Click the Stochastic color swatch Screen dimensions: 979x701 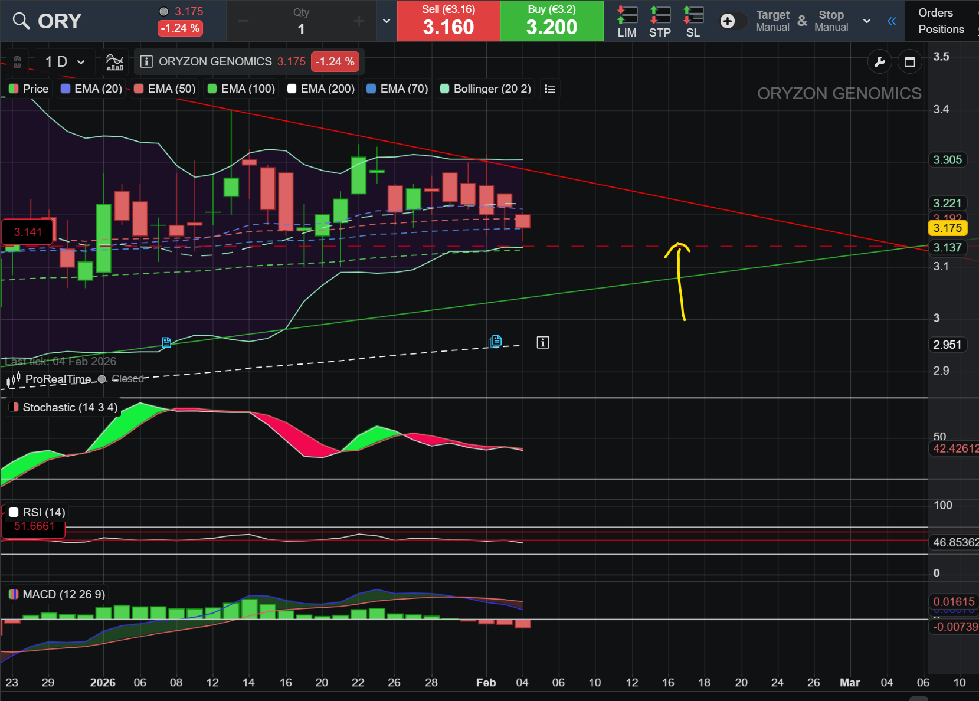point(13,407)
